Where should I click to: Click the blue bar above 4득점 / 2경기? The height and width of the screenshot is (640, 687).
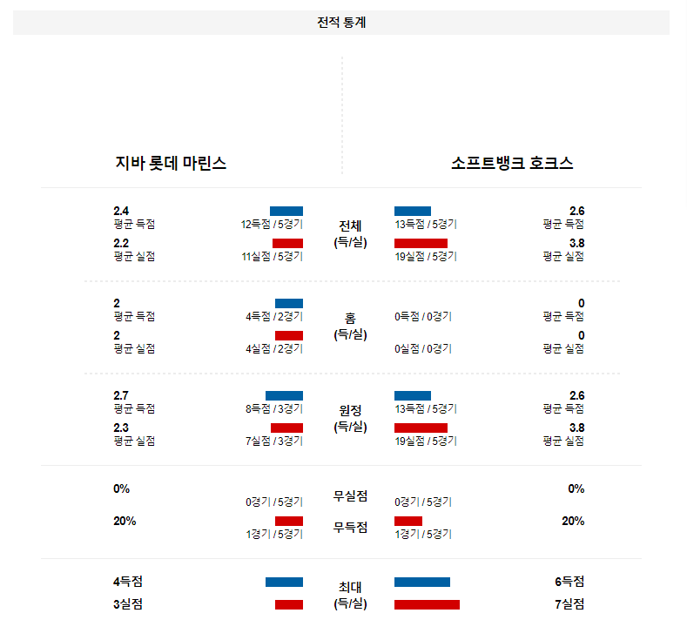click(x=289, y=303)
